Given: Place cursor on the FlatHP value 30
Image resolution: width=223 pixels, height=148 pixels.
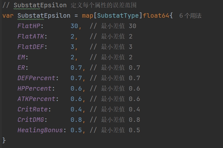Looking at the screenshot, I should (x=74, y=26).
